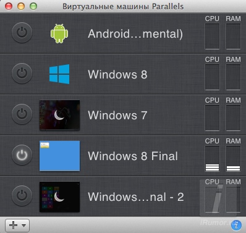Start the Windows 7 virtual machine

pos(22,114)
